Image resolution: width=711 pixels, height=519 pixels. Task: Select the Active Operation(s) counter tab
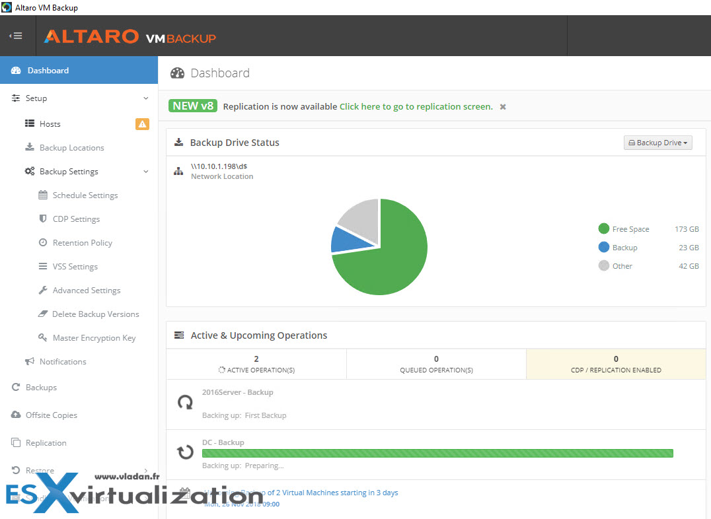pos(256,364)
